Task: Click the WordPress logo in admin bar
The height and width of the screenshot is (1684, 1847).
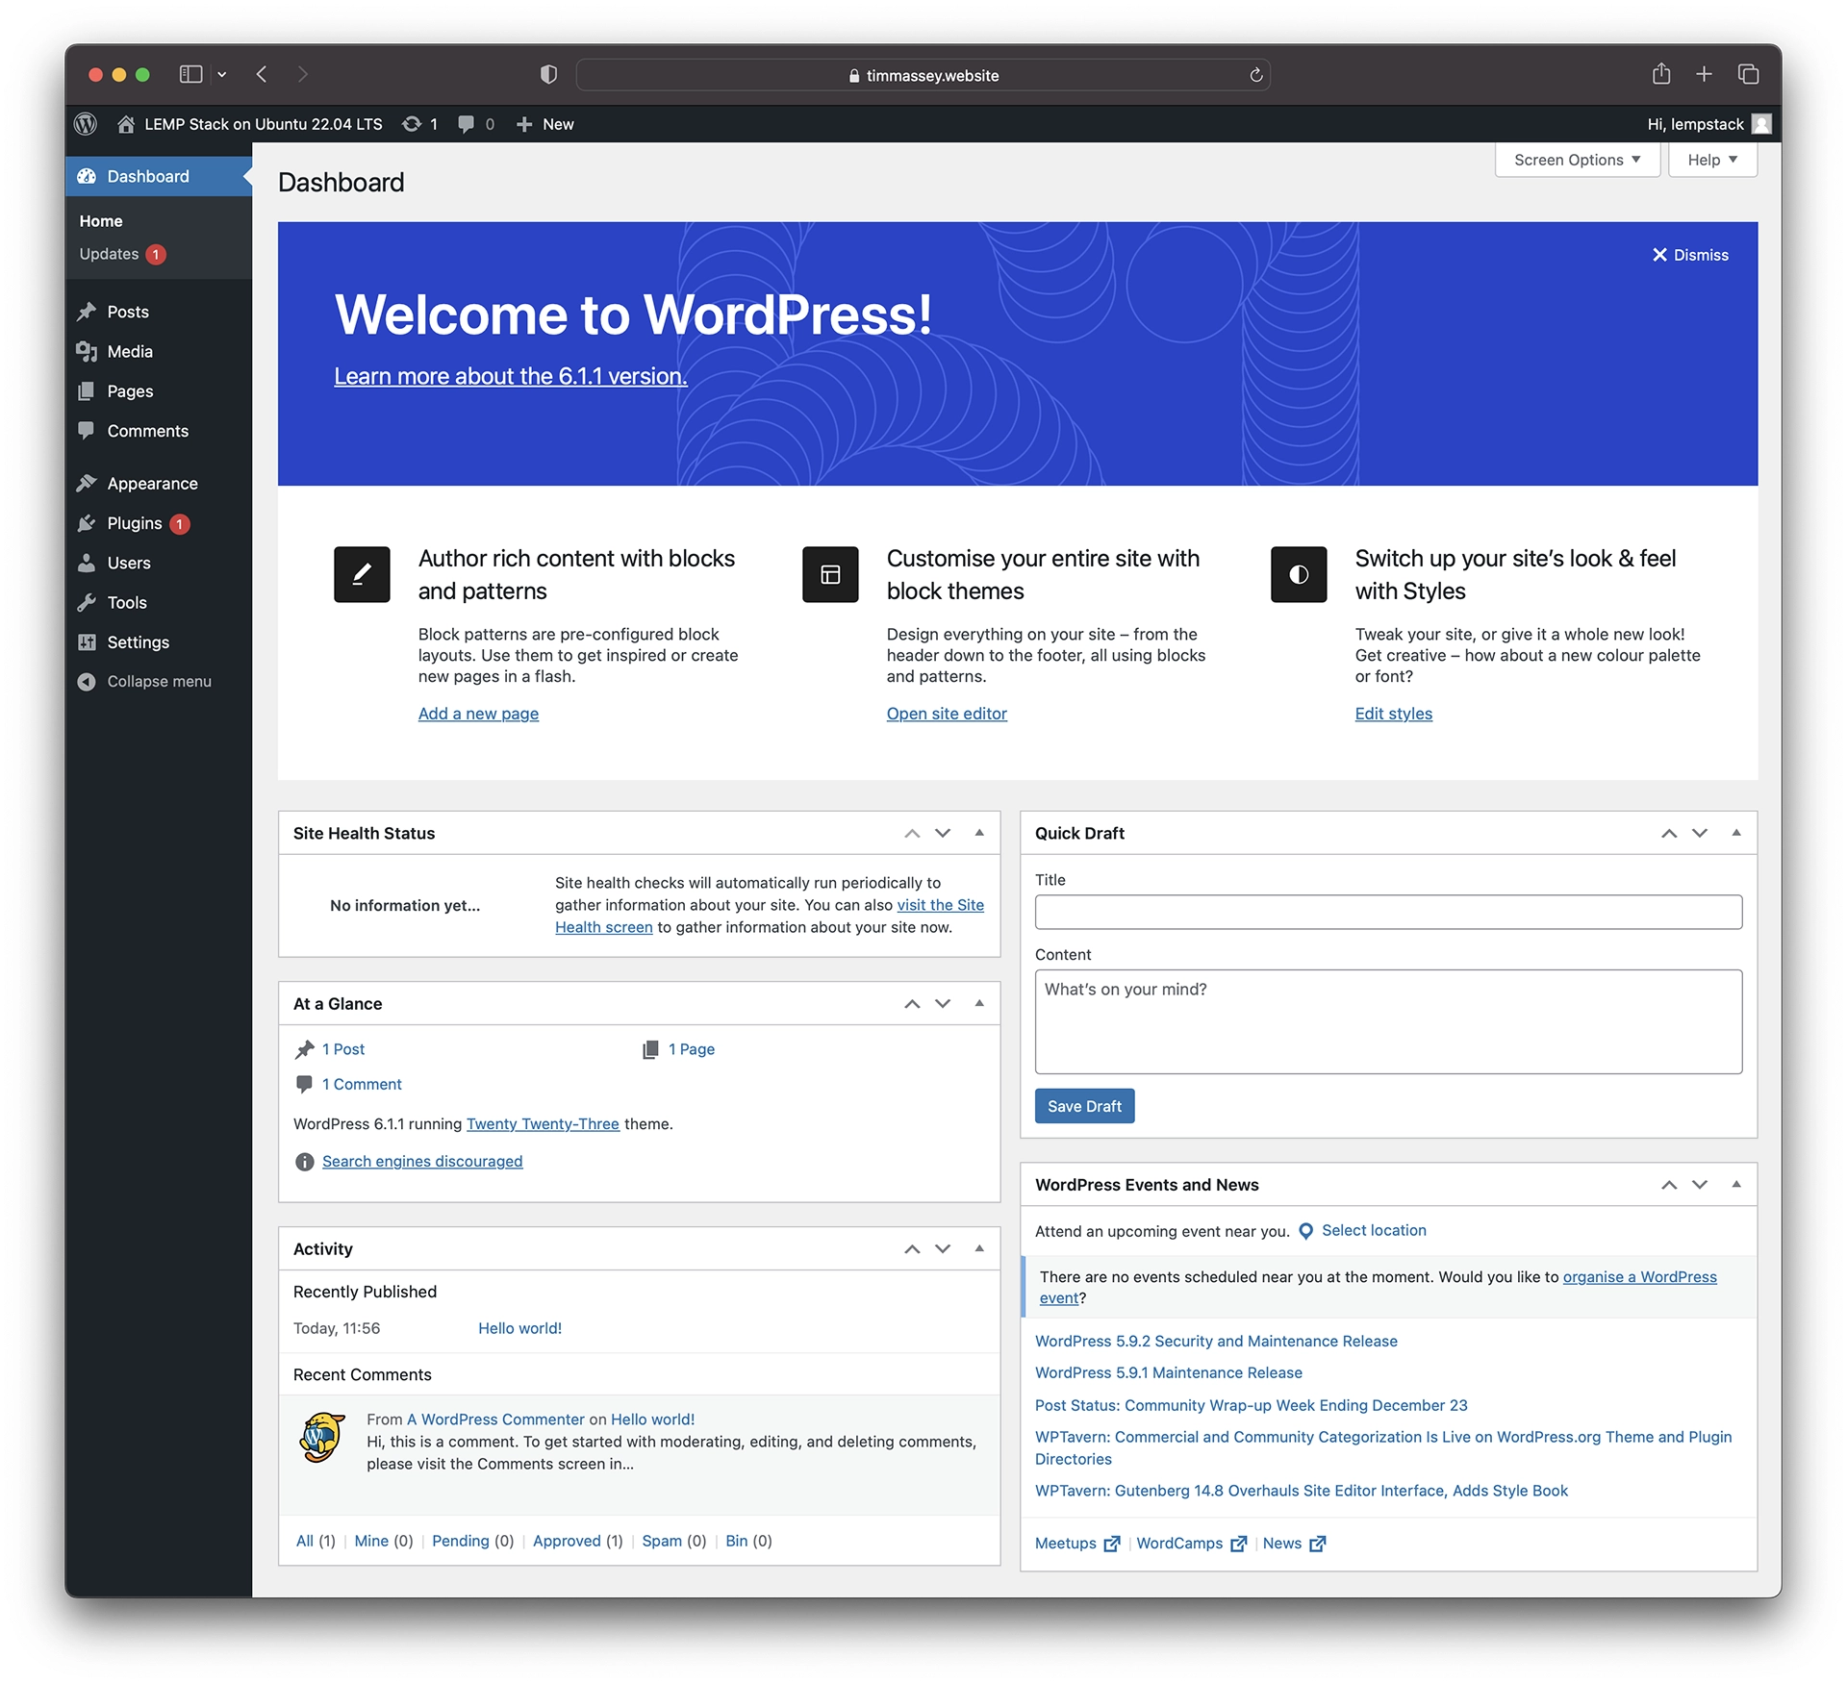Action: click(86, 124)
